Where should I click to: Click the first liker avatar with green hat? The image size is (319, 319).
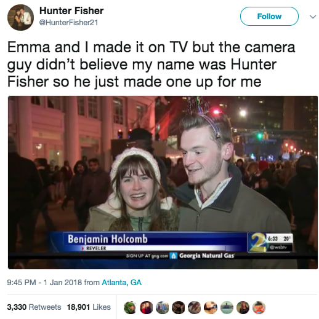coord(130,307)
